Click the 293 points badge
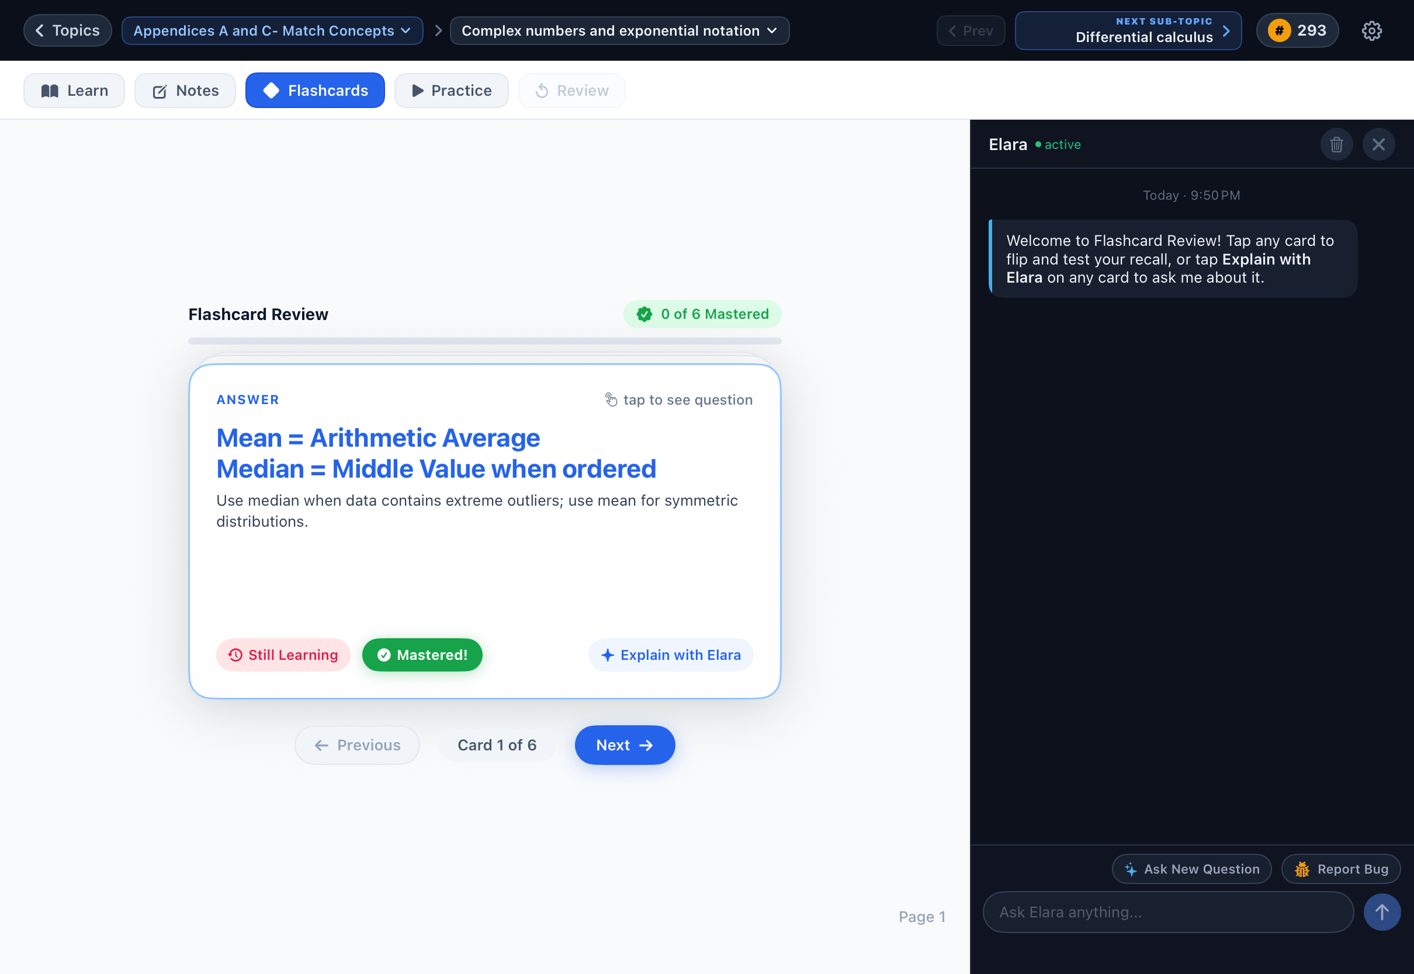1414x974 pixels. point(1297,30)
